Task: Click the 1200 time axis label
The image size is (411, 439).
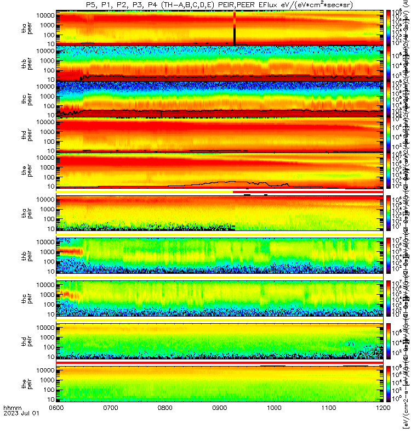Action: 383,408
